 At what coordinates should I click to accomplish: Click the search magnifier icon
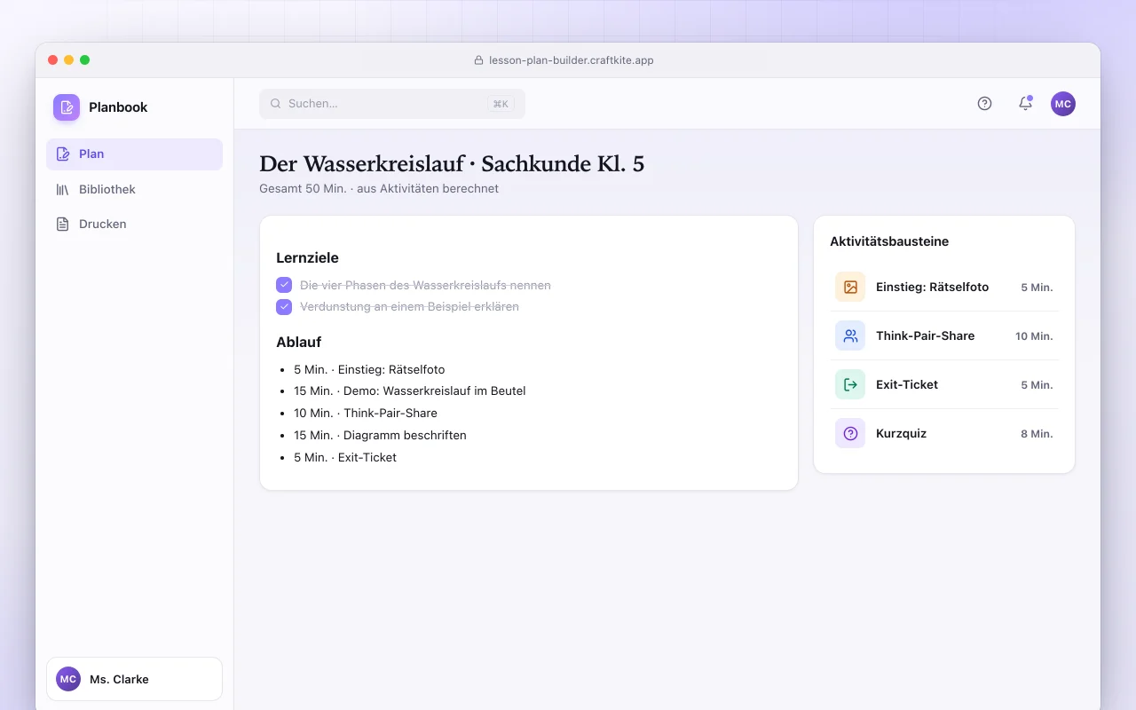click(276, 104)
